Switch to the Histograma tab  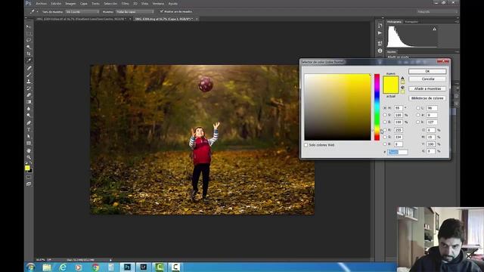[x=394, y=22]
